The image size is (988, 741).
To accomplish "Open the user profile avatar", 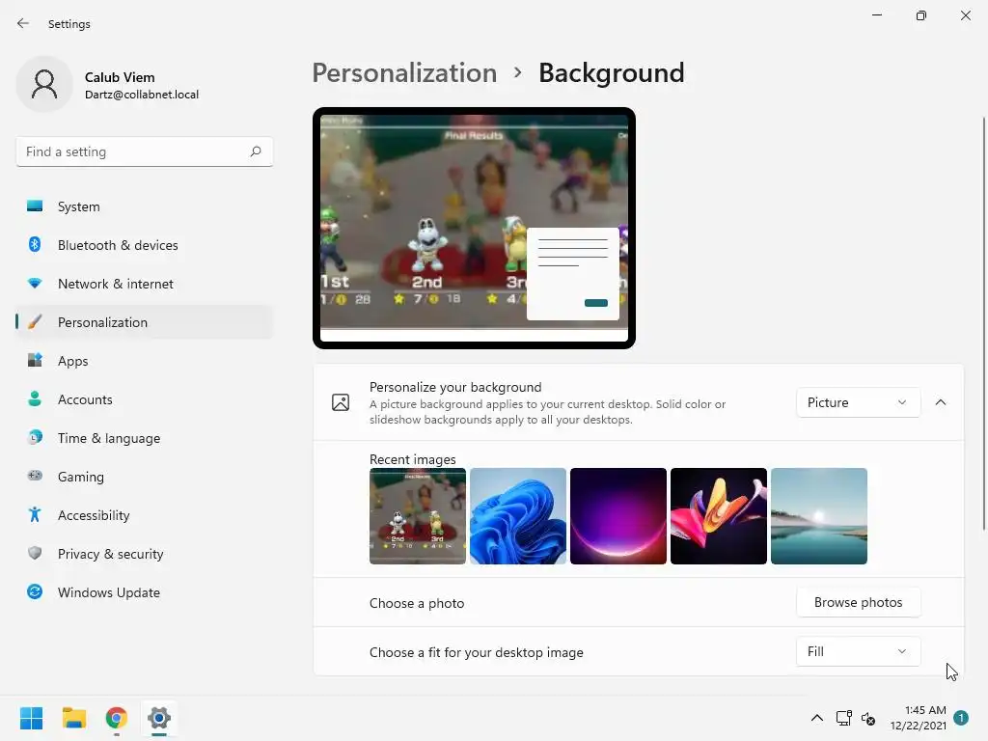I will [x=44, y=84].
